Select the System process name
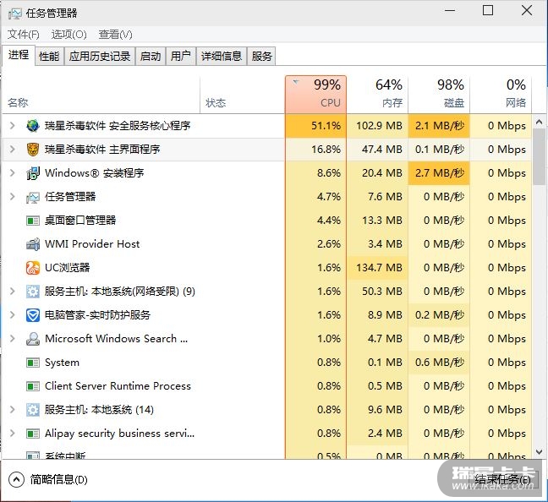Viewport: 548px width, 502px height. coord(62,363)
